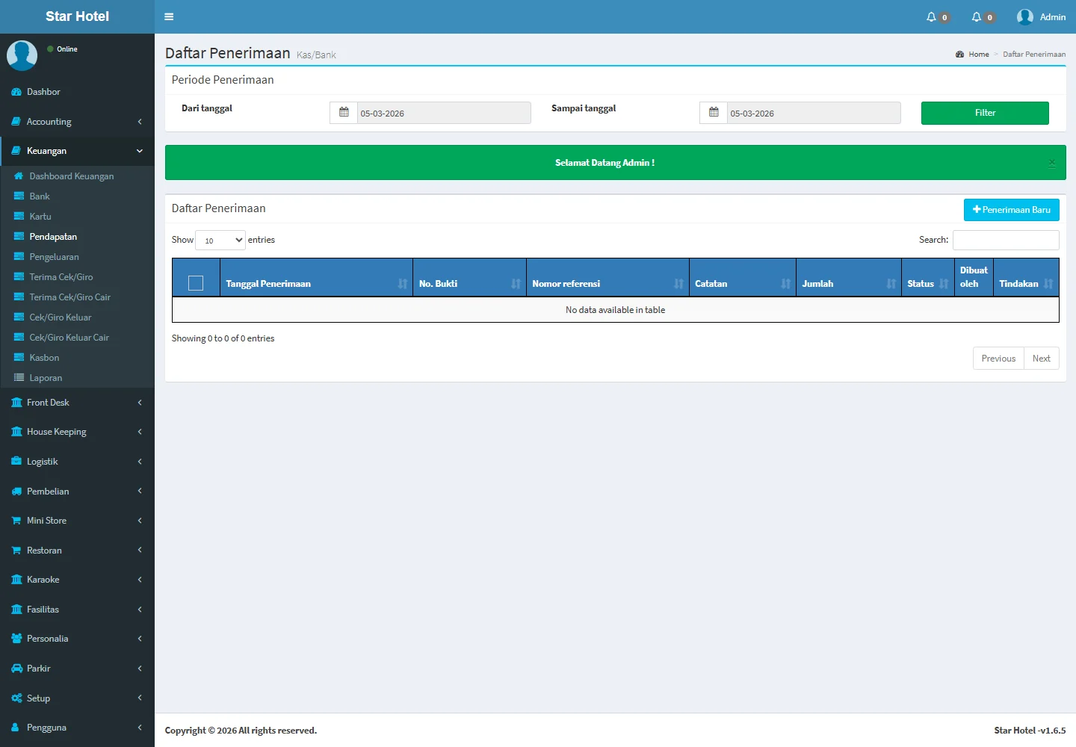This screenshot has width=1076, height=747.
Task: Click into the table Search field
Action: pos(1005,240)
